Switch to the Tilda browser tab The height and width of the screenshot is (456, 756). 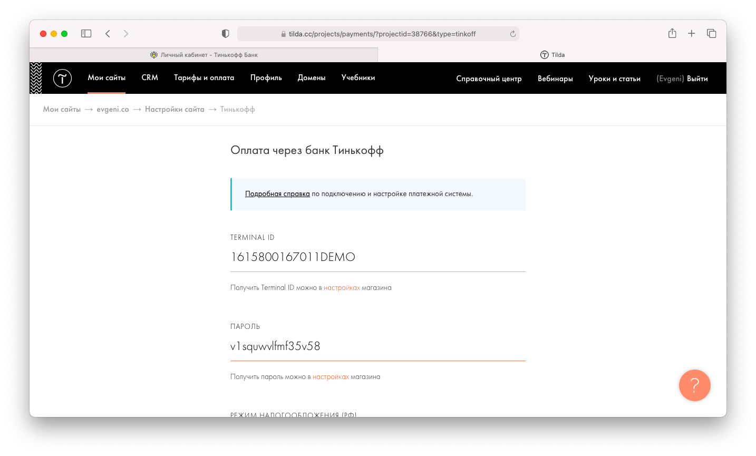(553, 55)
